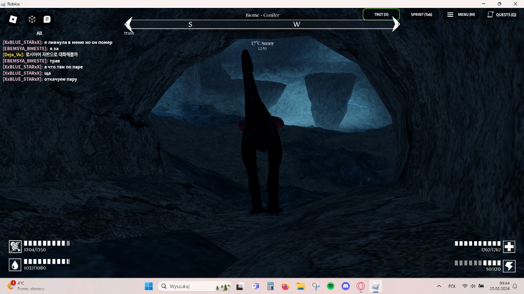The height and width of the screenshot is (294, 524).
Task: Open Spotify from the taskbar
Action: 331,286
